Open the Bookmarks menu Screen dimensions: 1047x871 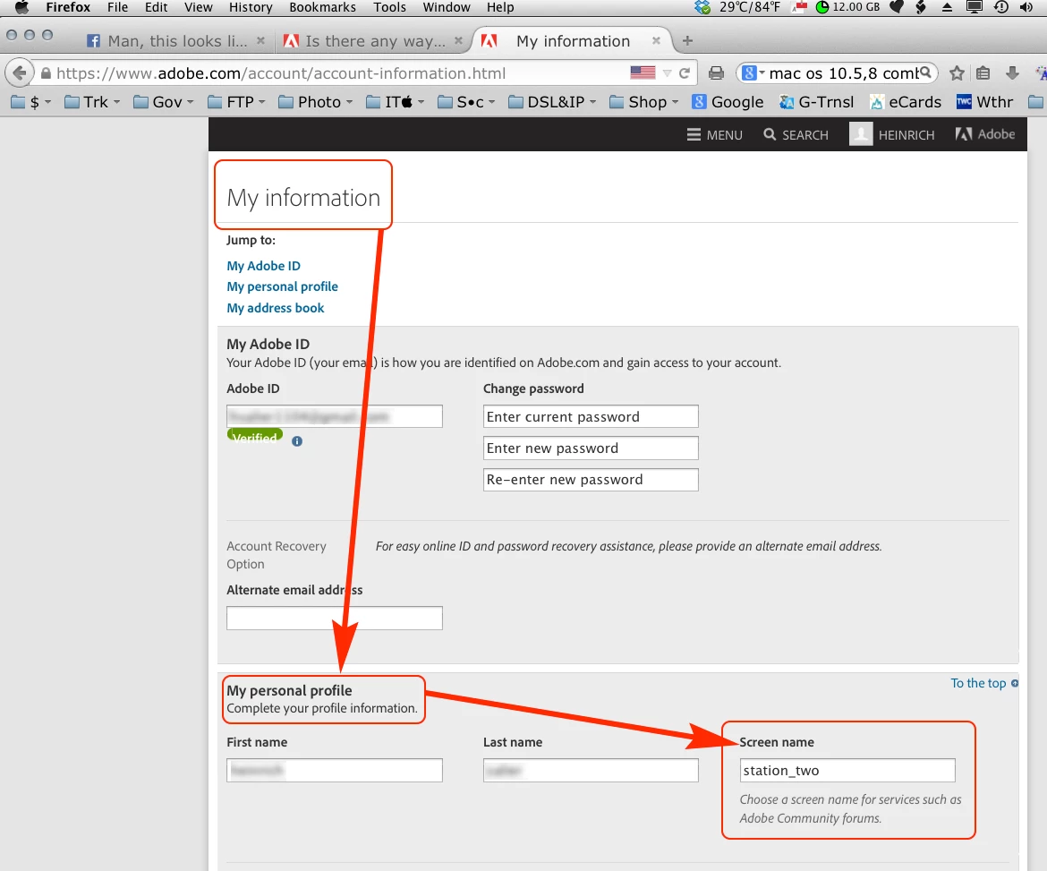tap(322, 7)
